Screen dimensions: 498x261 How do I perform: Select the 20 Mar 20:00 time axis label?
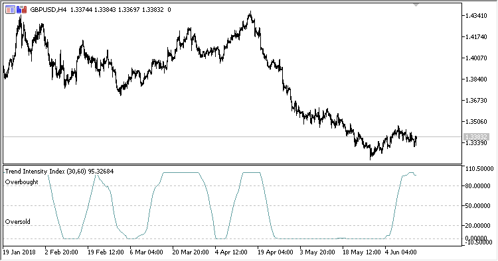pos(191,252)
